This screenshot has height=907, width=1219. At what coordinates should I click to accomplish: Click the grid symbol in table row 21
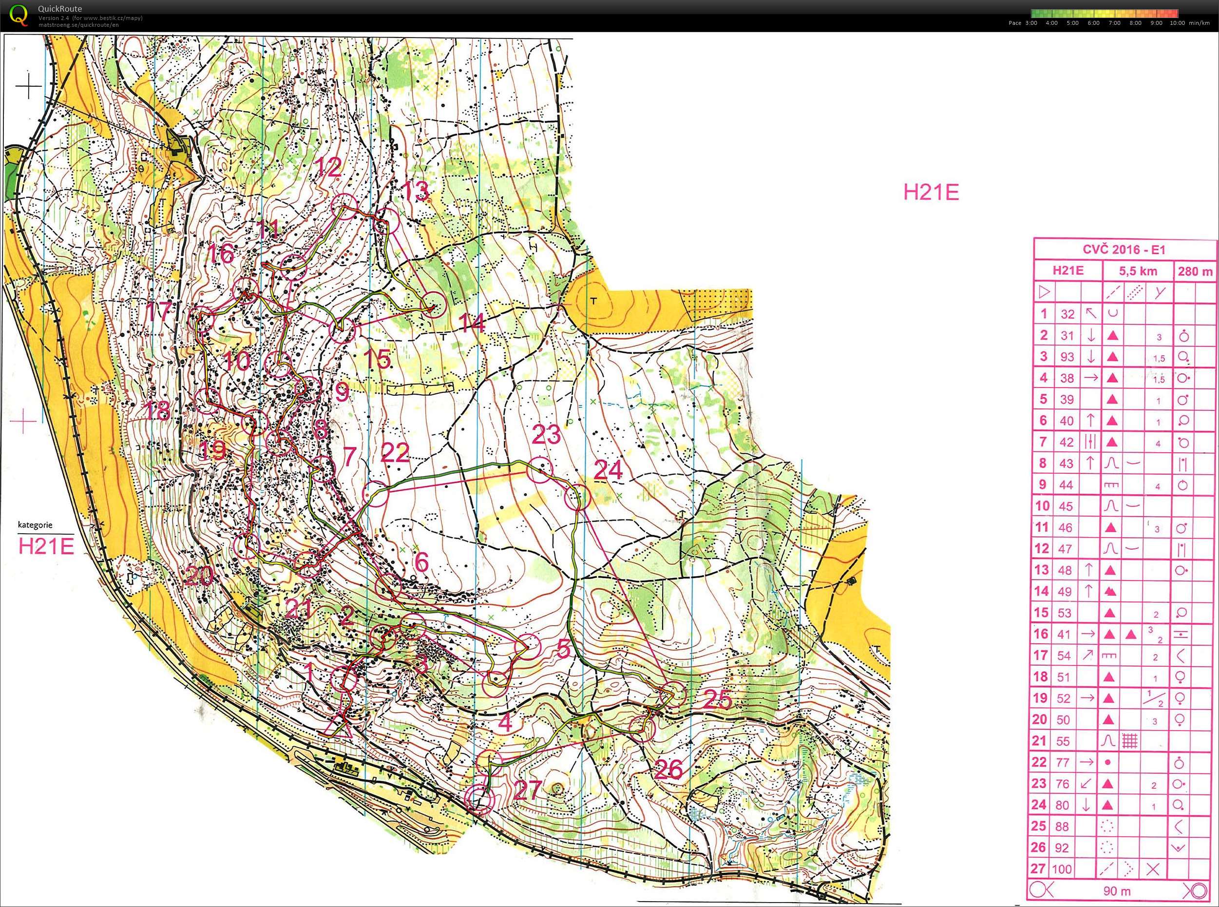coord(1130,741)
